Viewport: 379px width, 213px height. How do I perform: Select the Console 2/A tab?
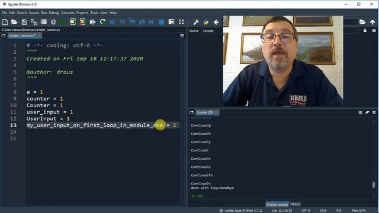point(207,112)
